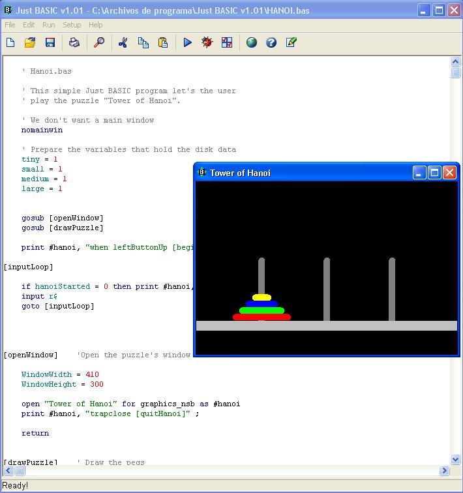Open a file using the folder icon
This screenshot has width=463, height=493.
tap(30, 42)
